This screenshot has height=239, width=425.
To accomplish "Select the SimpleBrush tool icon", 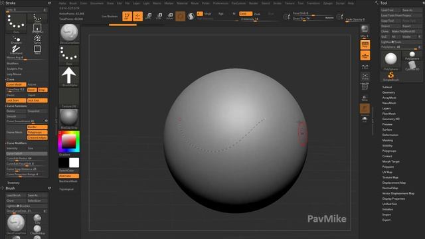I will pyautogui.click(x=391, y=76).
